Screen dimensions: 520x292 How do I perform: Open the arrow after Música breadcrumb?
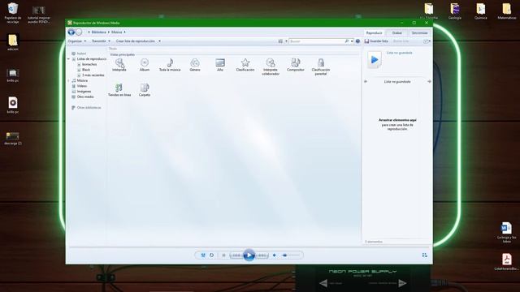(124, 32)
